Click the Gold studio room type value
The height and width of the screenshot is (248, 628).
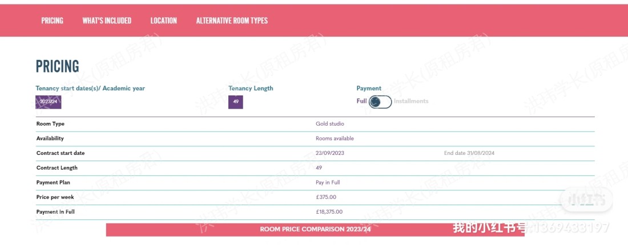[x=330, y=123]
